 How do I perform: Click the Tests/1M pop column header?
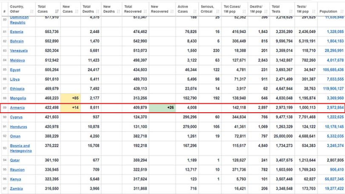(x=306, y=9)
